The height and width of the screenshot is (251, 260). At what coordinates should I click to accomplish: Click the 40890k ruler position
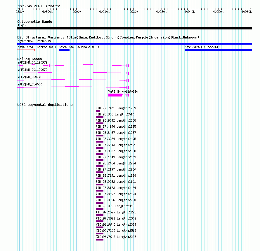click(x=47, y=12)
